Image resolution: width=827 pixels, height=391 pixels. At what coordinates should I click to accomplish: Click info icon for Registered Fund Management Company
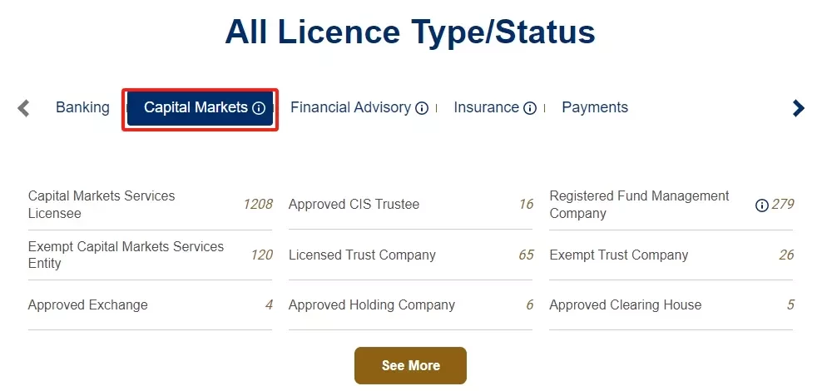pos(761,205)
